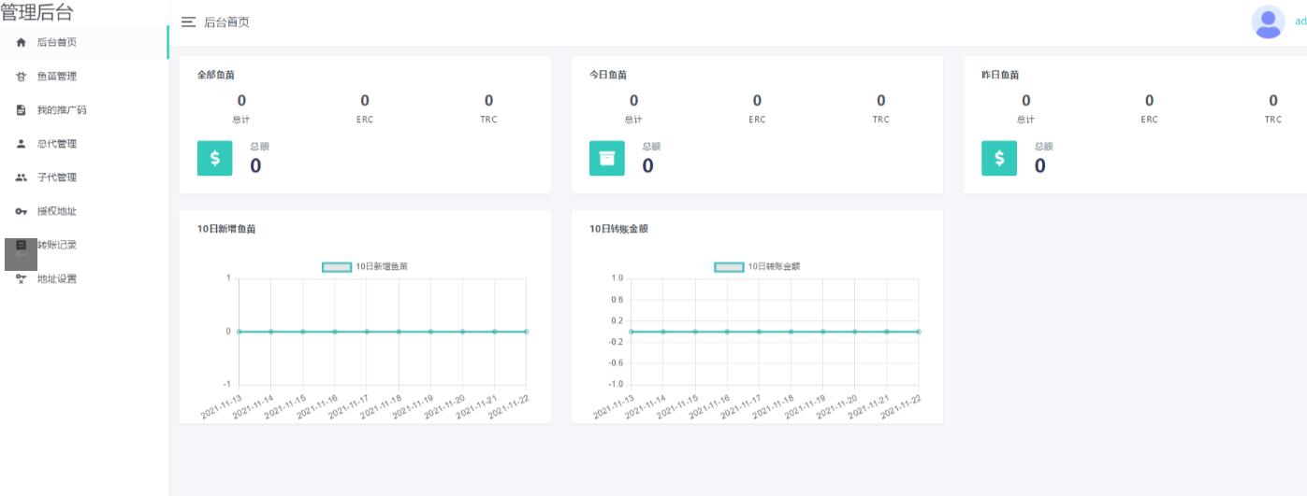
Task: Click the grey back arrow overlay button
Action: point(21,254)
